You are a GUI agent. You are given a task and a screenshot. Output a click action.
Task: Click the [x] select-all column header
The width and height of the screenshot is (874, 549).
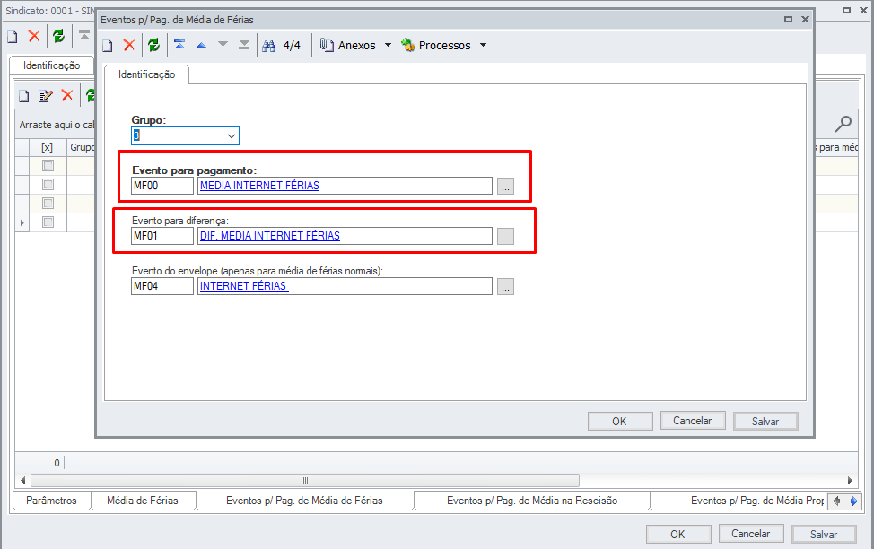coord(48,147)
